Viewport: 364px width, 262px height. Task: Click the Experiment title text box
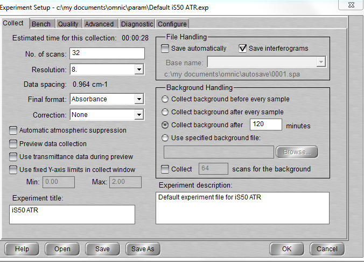point(72,215)
